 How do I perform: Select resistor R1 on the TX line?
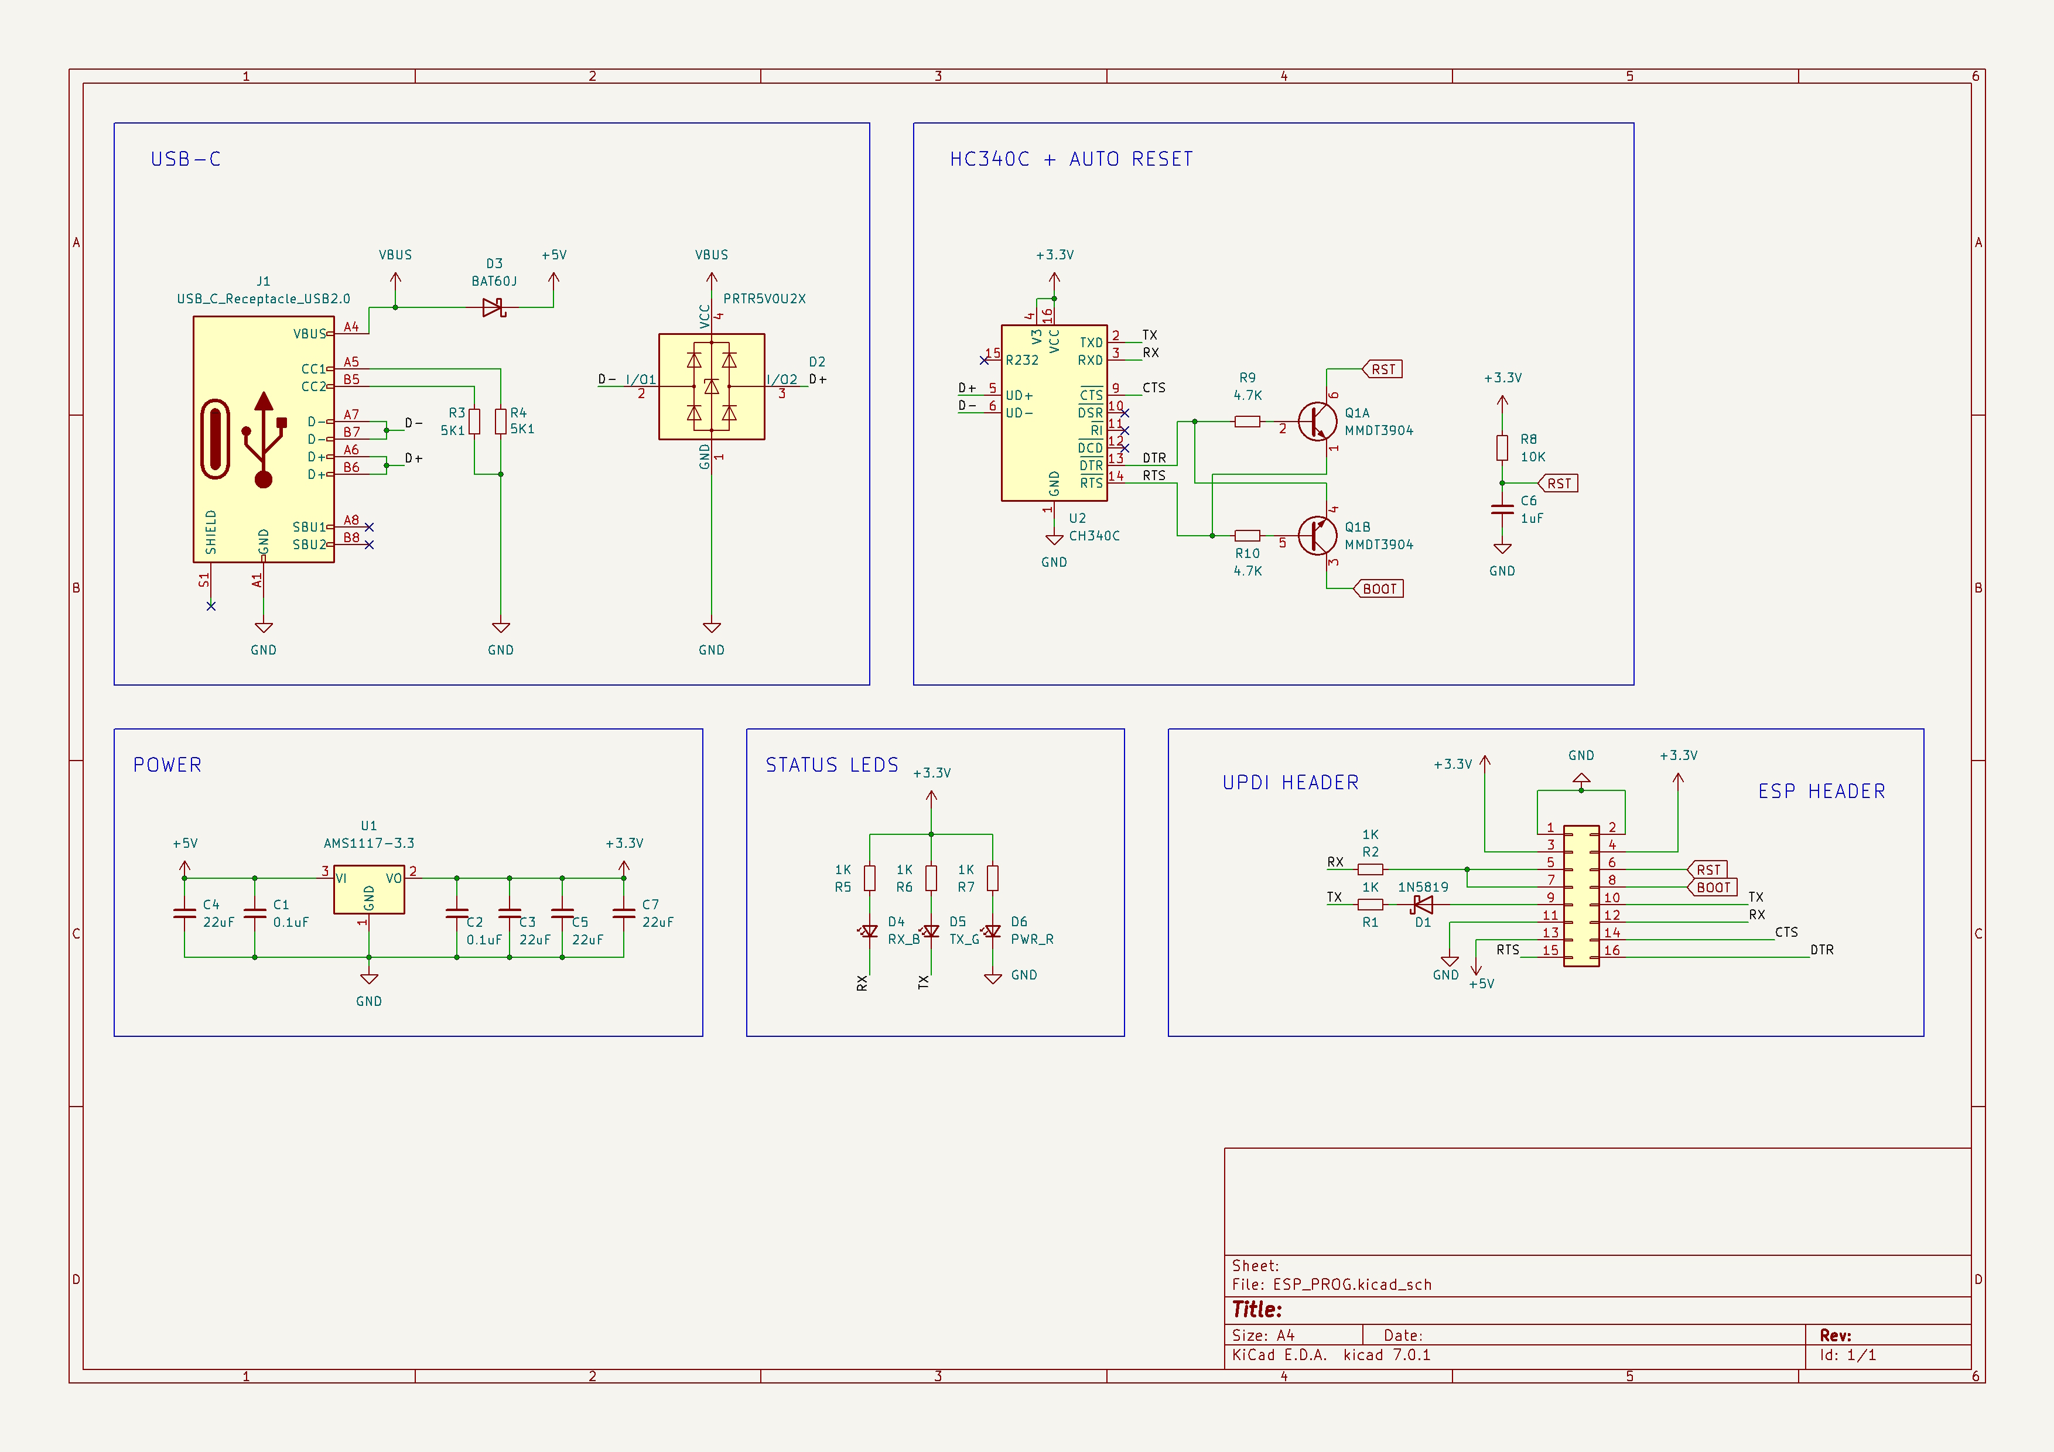[x=1370, y=904]
